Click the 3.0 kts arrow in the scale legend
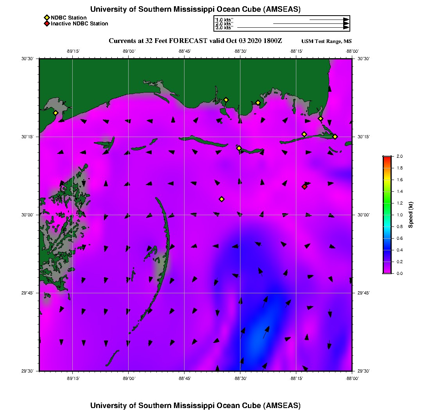Viewport: 430px width, 410px height. (x=293, y=28)
